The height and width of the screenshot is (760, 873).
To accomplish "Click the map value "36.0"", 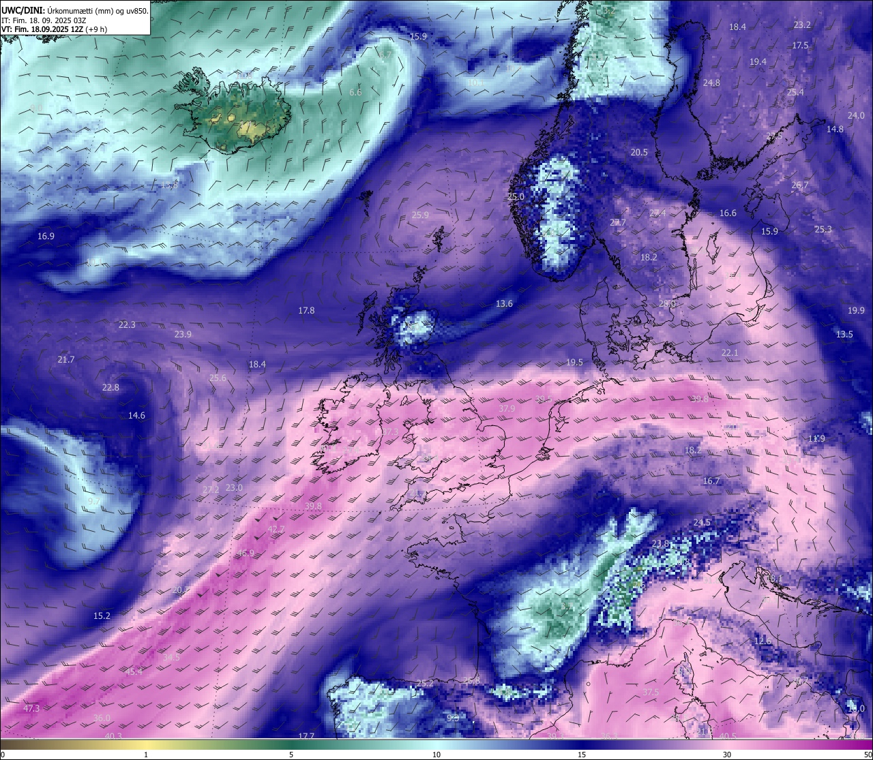I will [x=102, y=718].
